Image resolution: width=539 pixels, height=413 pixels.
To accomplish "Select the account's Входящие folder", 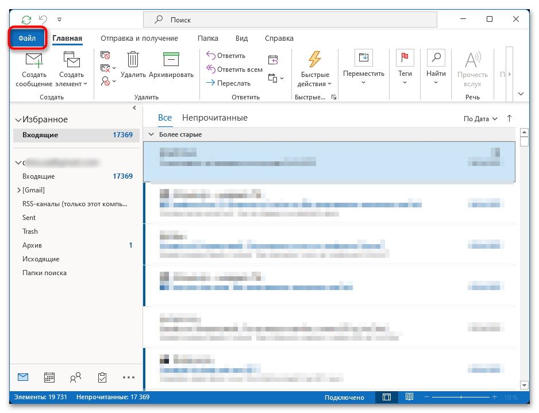I will coord(76,176).
